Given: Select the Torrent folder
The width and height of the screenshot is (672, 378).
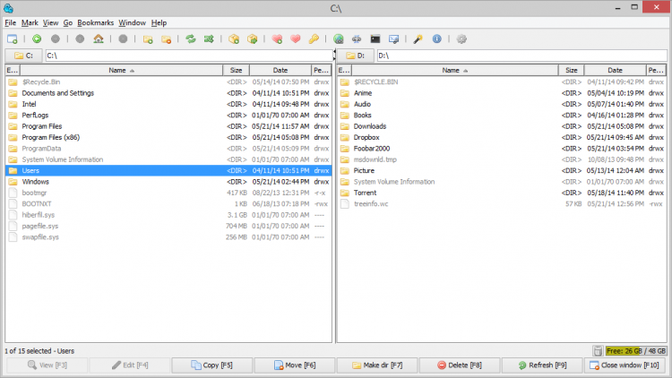Looking at the screenshot, I should 502,193.
